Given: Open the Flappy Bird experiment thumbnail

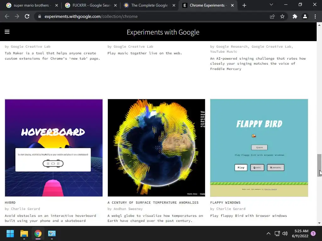Looking at the screenshot, I should (259, 148).
